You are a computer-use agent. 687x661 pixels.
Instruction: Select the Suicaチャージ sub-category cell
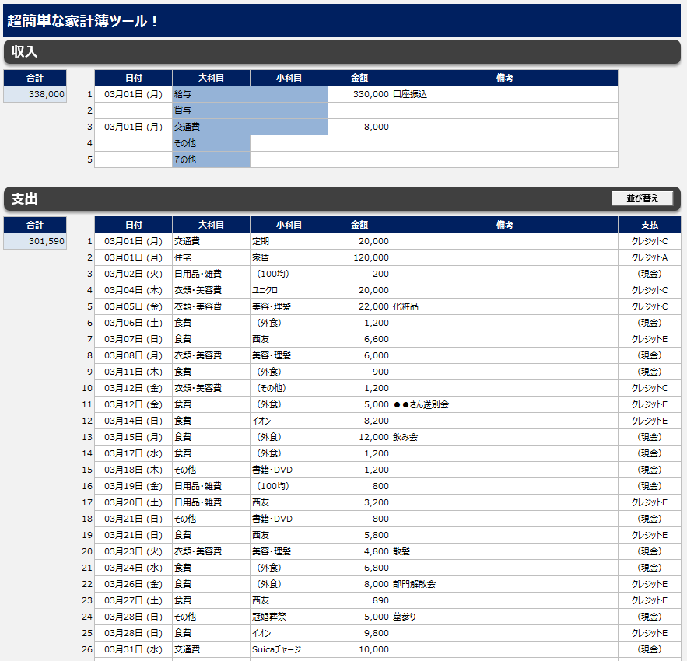click(x=289, y=649)
